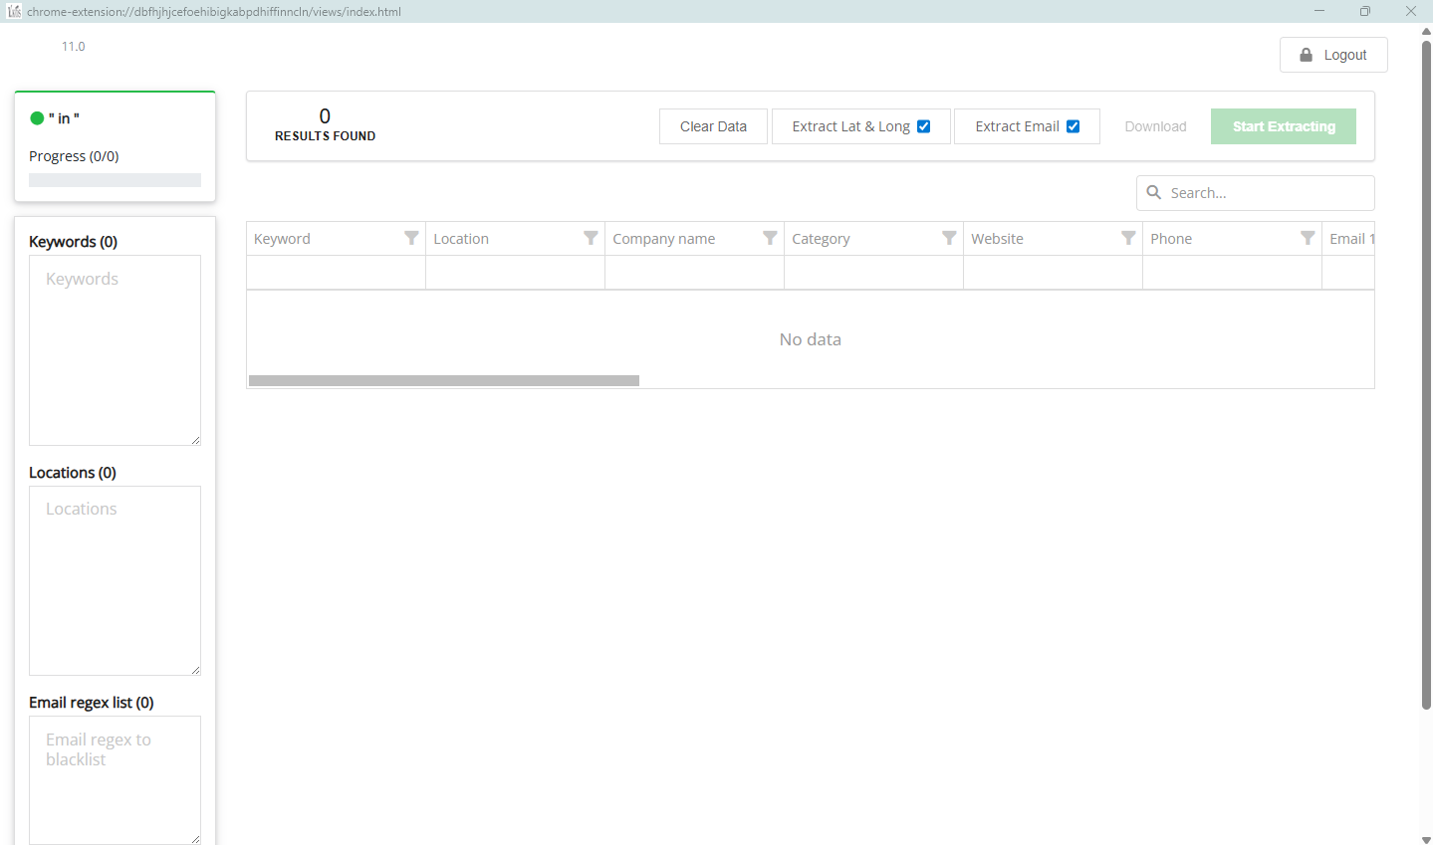Click the Keyword column filter icon
The width and height of the screenshot is (1433, 845).
(411, 238)
